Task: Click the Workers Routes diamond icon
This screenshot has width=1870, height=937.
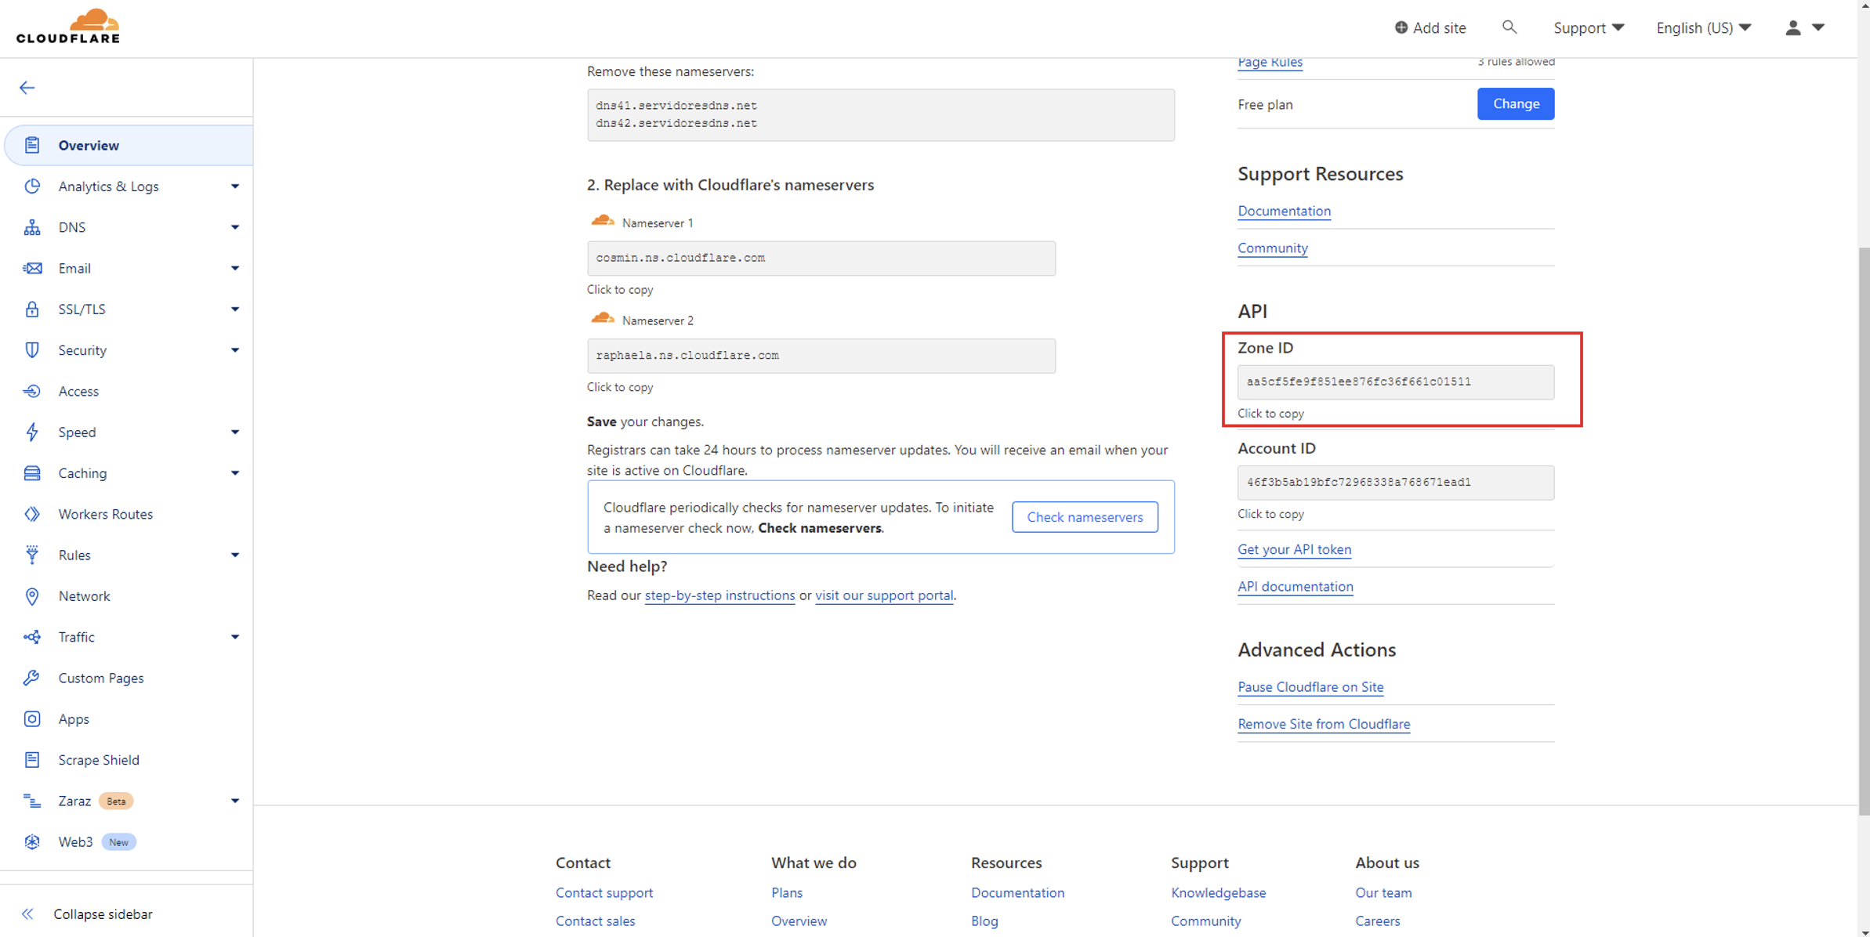Action: pyautogui.click(x=32, y=514)
